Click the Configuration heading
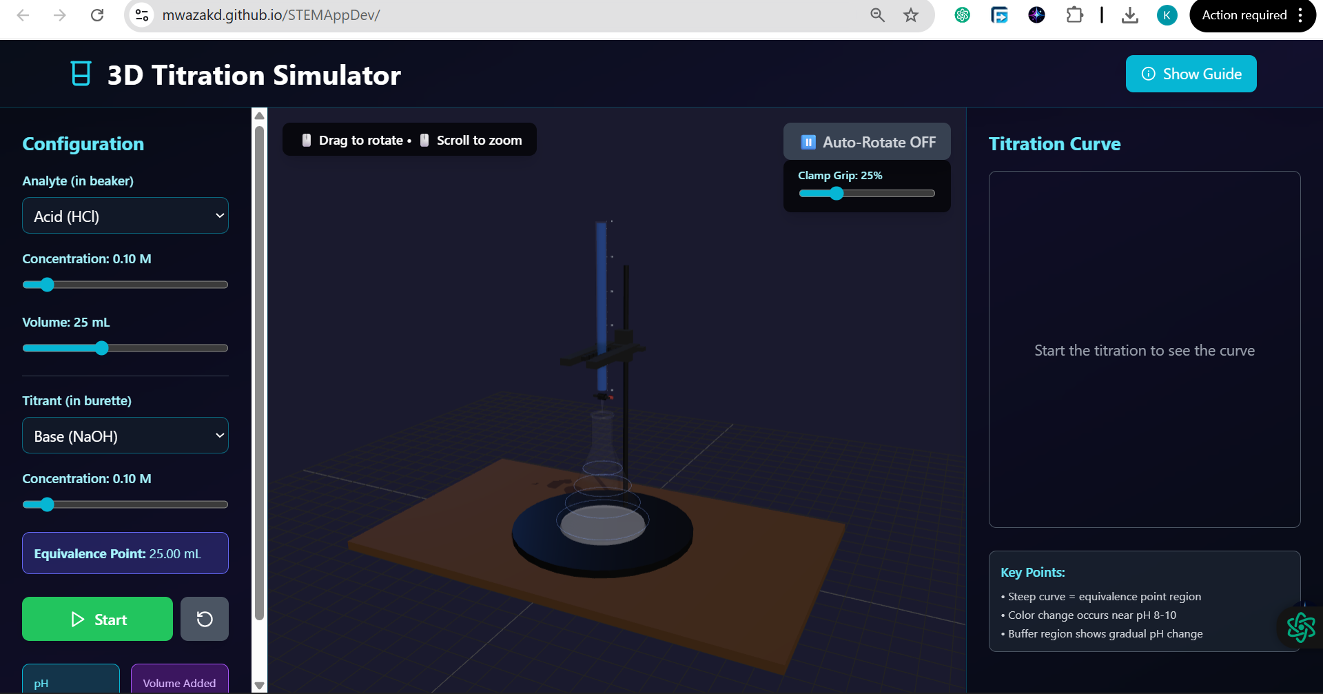Image resolution: width=1323 pixels, height=694 pixels. (x=83, y=143)
